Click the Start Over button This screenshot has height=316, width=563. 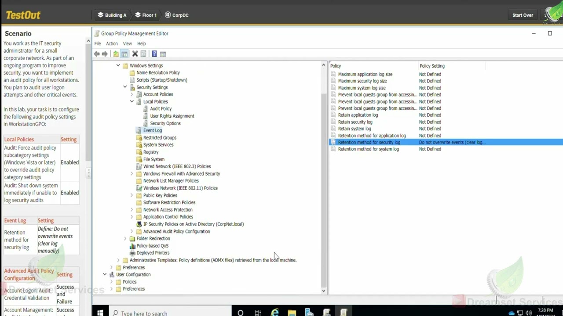click(x=523, y=15)
